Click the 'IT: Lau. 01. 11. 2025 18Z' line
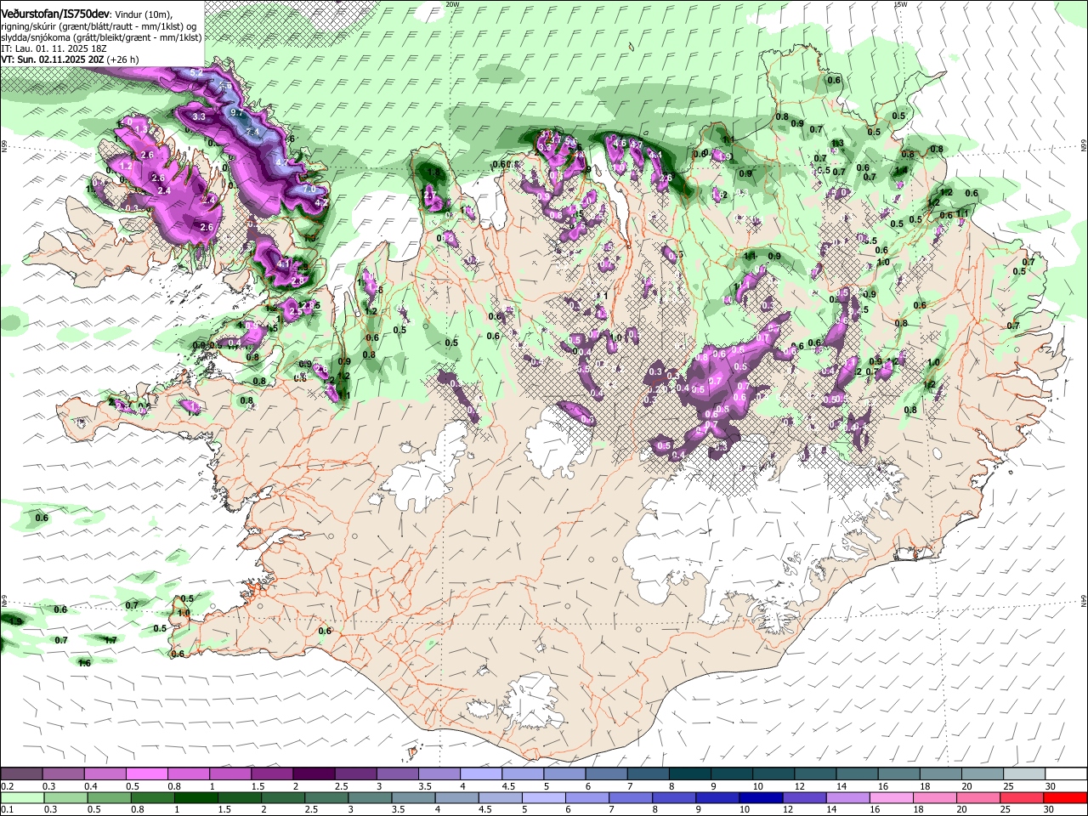 click(53, 48)
